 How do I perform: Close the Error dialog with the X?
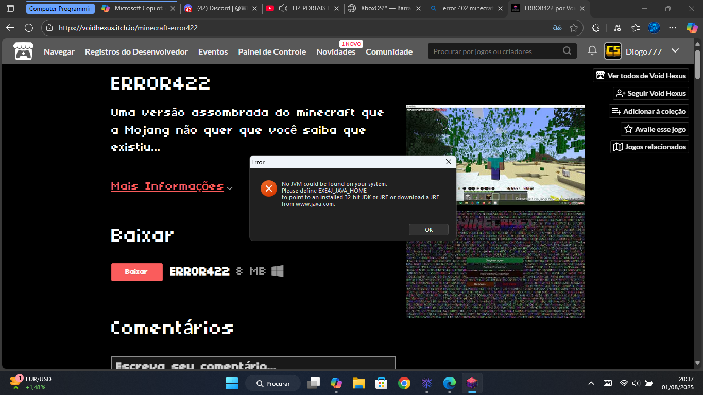pyautogui.click(x=448, y=162)
